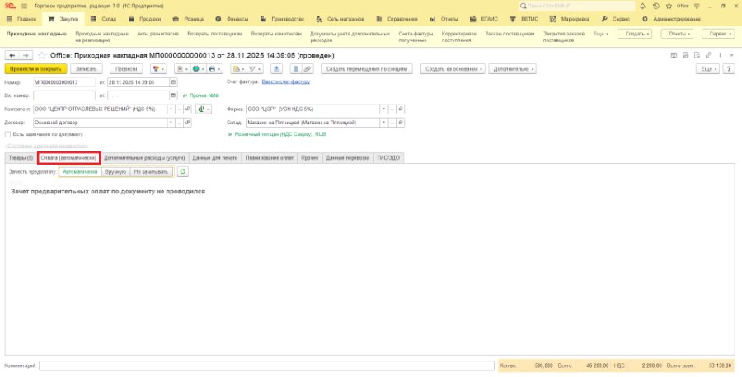Open the yellow folder icon dropdown
Viewport: 742px width, 377px height.
point(238,69)
